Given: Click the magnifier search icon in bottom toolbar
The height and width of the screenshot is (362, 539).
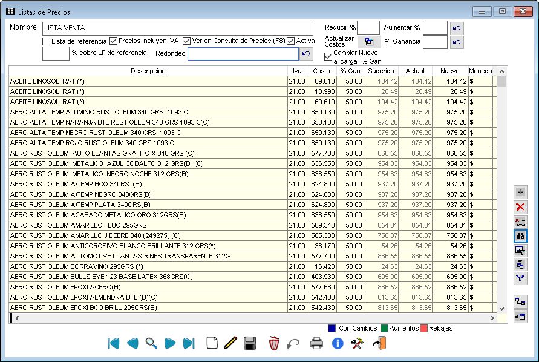Looking at the screenshot, I should coord(151,343).
